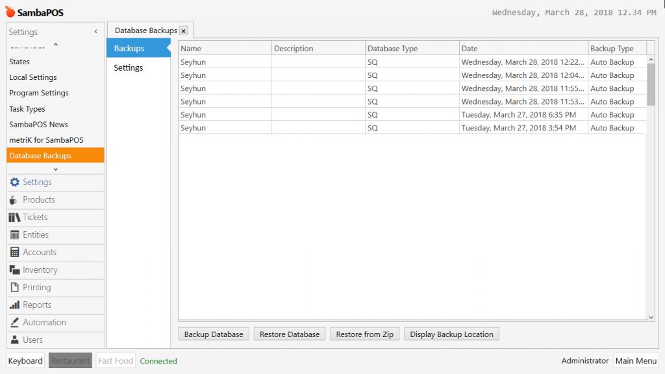The image size is (665, 374).
Task: Sort backups by Description column header
Action: click(318, 48)
